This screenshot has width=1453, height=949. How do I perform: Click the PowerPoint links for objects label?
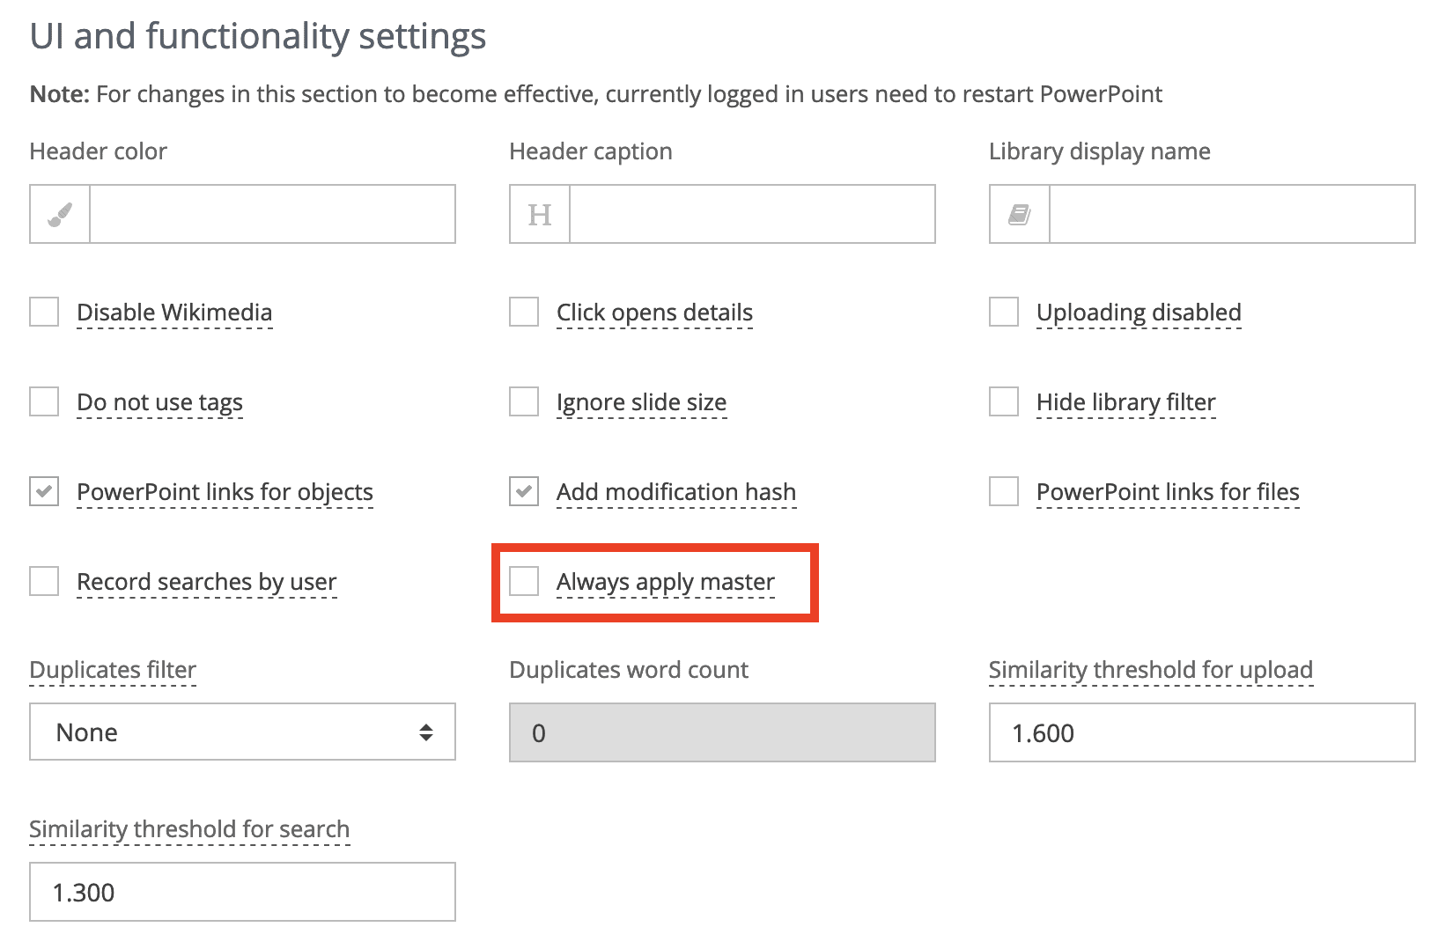pos(225,492)
